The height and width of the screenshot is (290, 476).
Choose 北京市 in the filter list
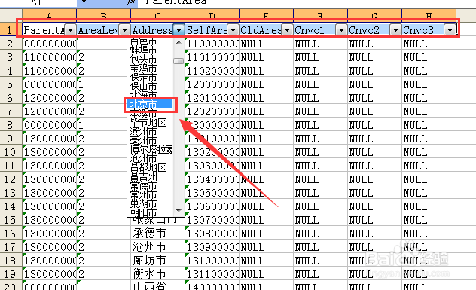[151, 105]
